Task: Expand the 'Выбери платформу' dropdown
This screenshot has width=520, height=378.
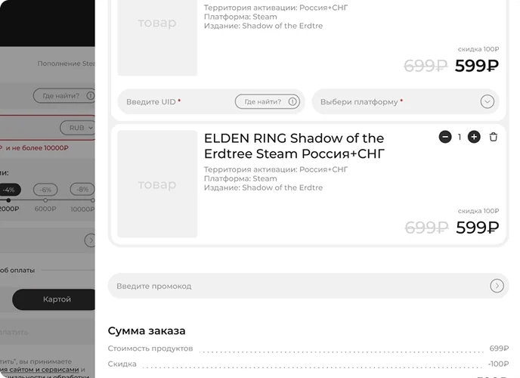Action: (x=401, y=101)
